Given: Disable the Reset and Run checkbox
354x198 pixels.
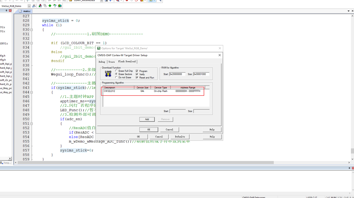Looking at the screenshot, I should (x=137, y=78).
